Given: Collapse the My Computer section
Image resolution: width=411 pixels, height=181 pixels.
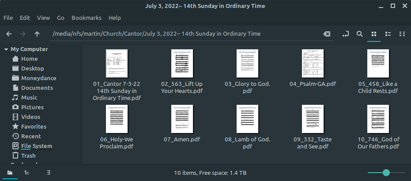Looking at the screenshot, I should coord(6,49).
